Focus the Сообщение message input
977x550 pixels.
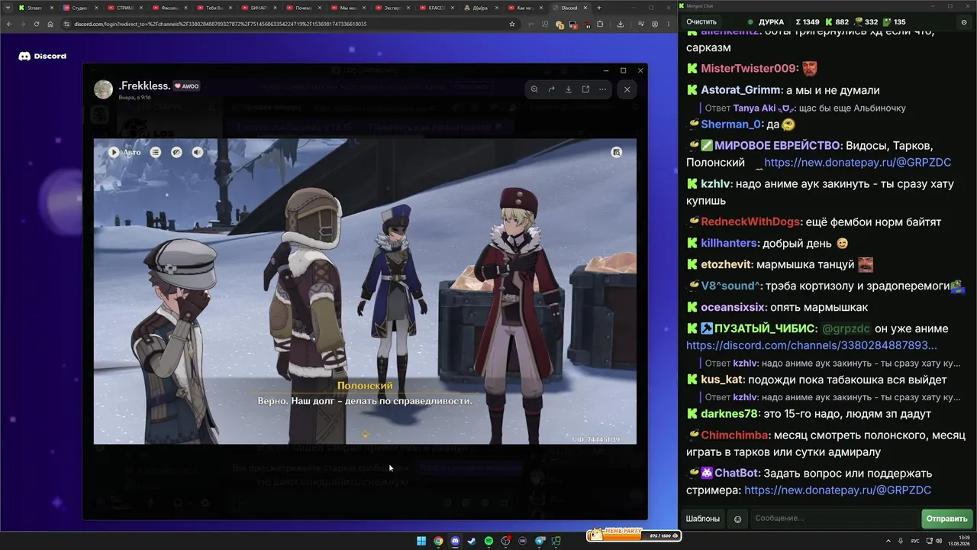pyautogui.click(x=834, y=519)
